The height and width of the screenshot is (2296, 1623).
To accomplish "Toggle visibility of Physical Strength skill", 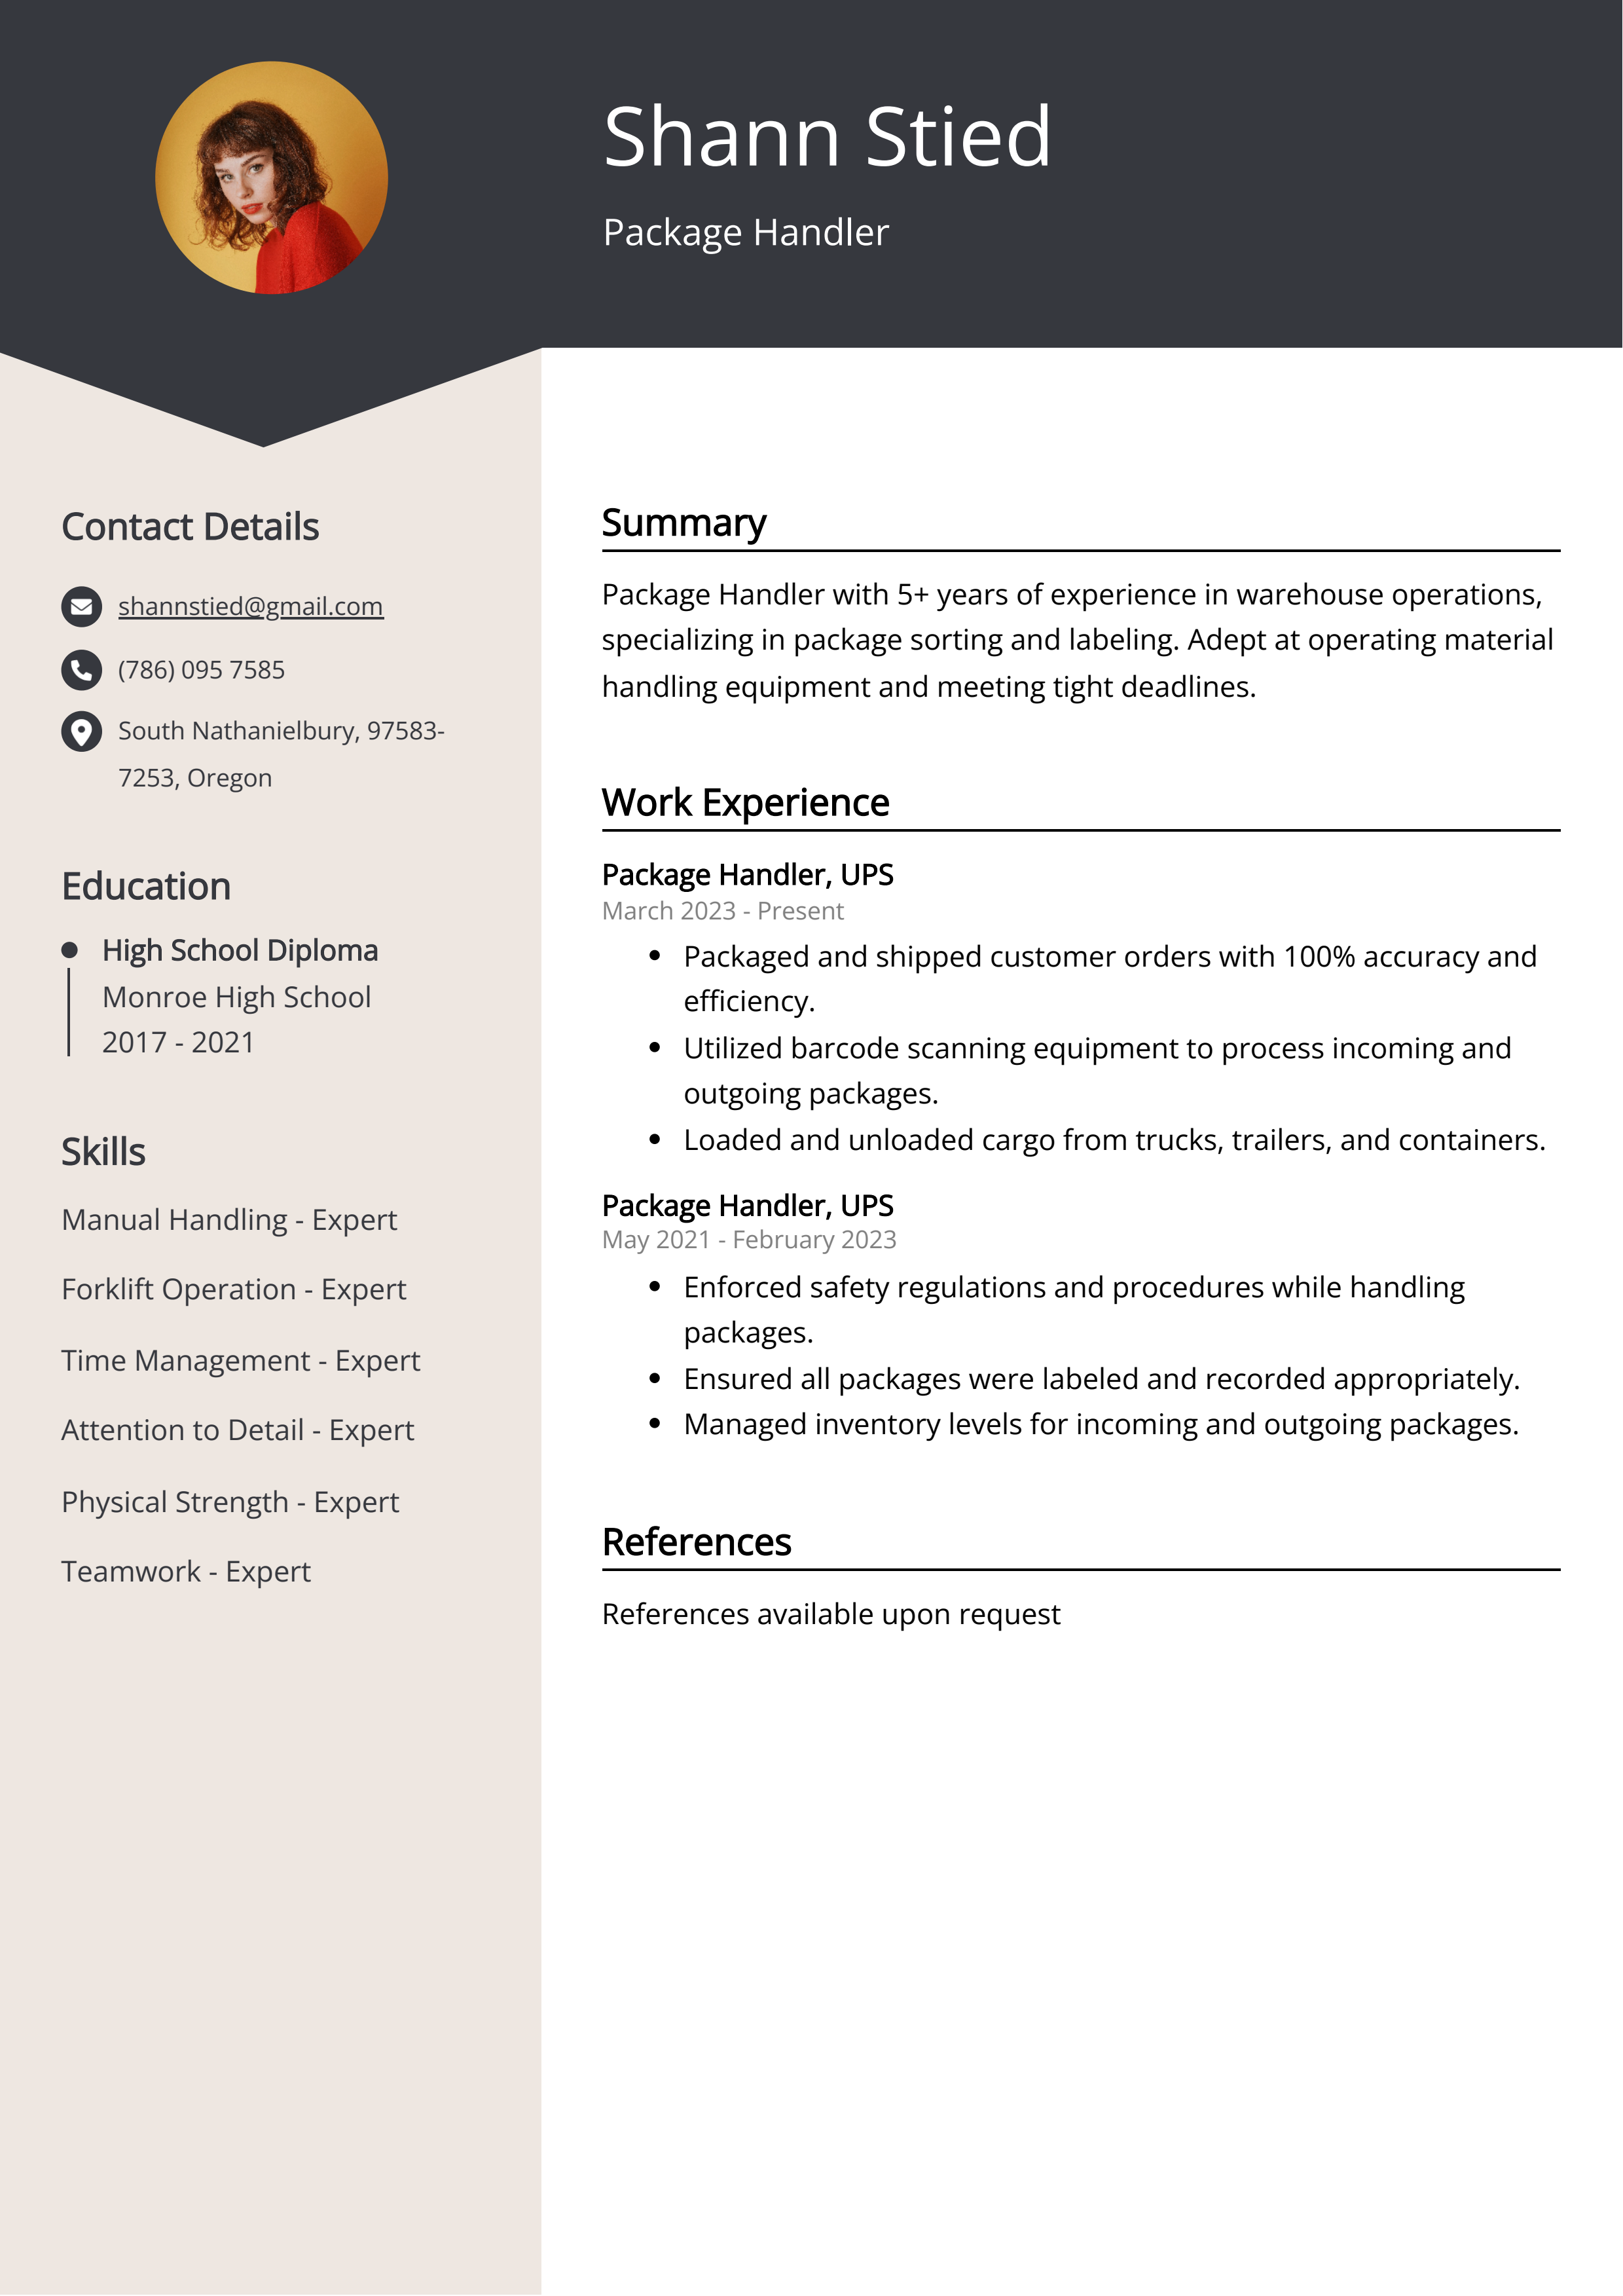I will tap(228, 1502).
